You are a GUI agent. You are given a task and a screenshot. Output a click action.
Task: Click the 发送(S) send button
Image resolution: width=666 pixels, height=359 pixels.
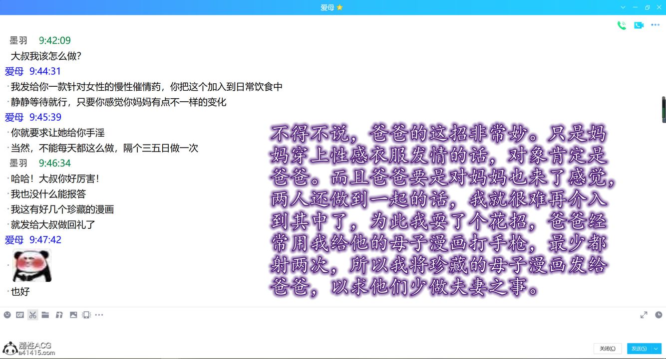639,349
